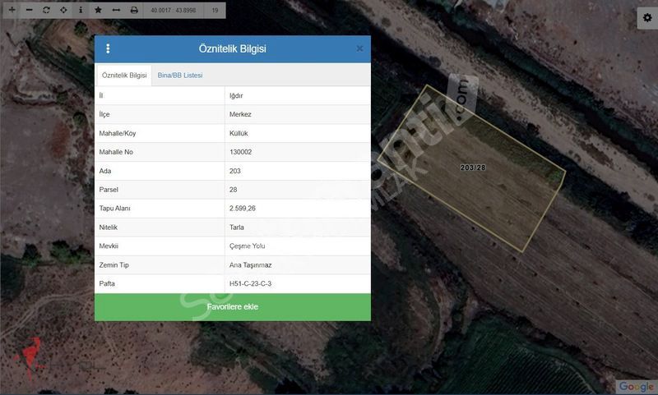This screenshot has width=658, height=395.
Task: Select the info query tool
Action: pyautogui.click(x=81, y=10)
